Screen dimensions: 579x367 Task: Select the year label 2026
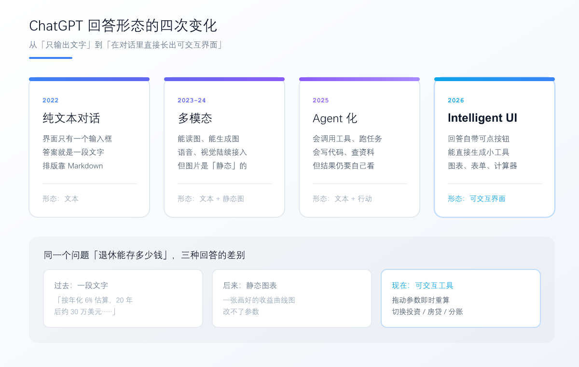coord(456,100)
